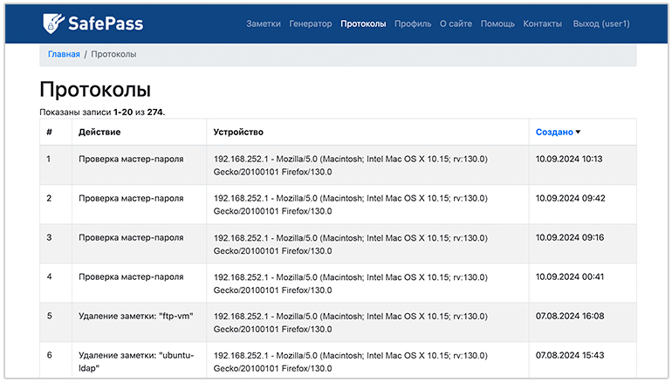
Task: Click the 10.09.2024 00:41 timestamp cell
Action: (569, 277)
